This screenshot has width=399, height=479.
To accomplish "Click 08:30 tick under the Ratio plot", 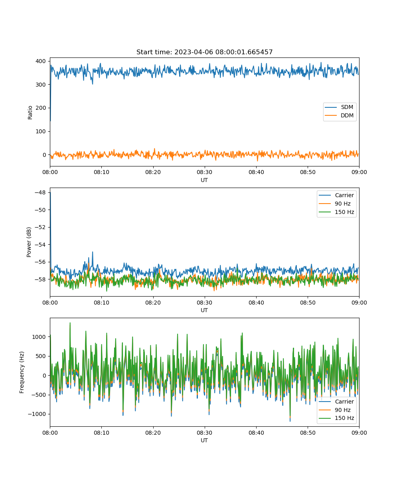I will pyautogui.click(x=204, y=172).
